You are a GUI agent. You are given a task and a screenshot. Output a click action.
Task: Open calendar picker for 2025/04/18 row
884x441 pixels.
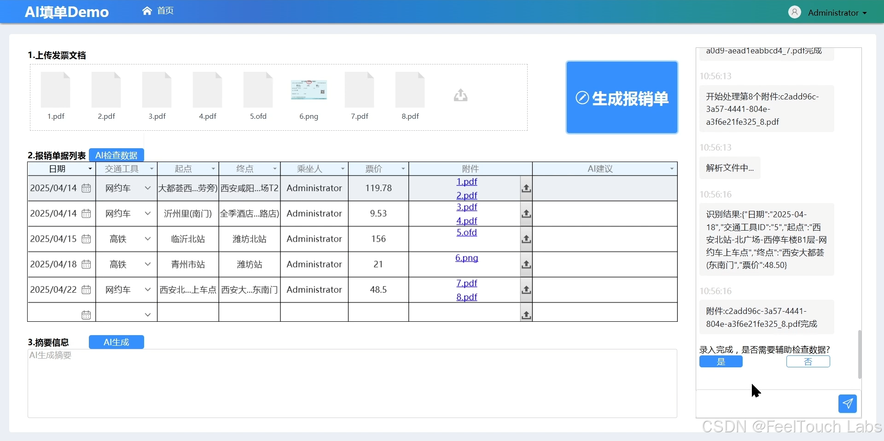(86, 264)
